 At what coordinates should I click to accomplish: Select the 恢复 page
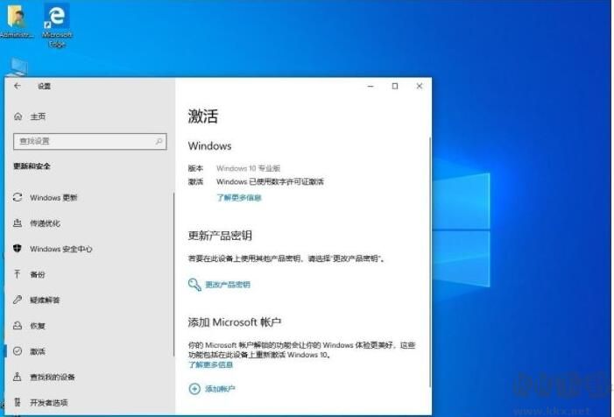(89, 325)
